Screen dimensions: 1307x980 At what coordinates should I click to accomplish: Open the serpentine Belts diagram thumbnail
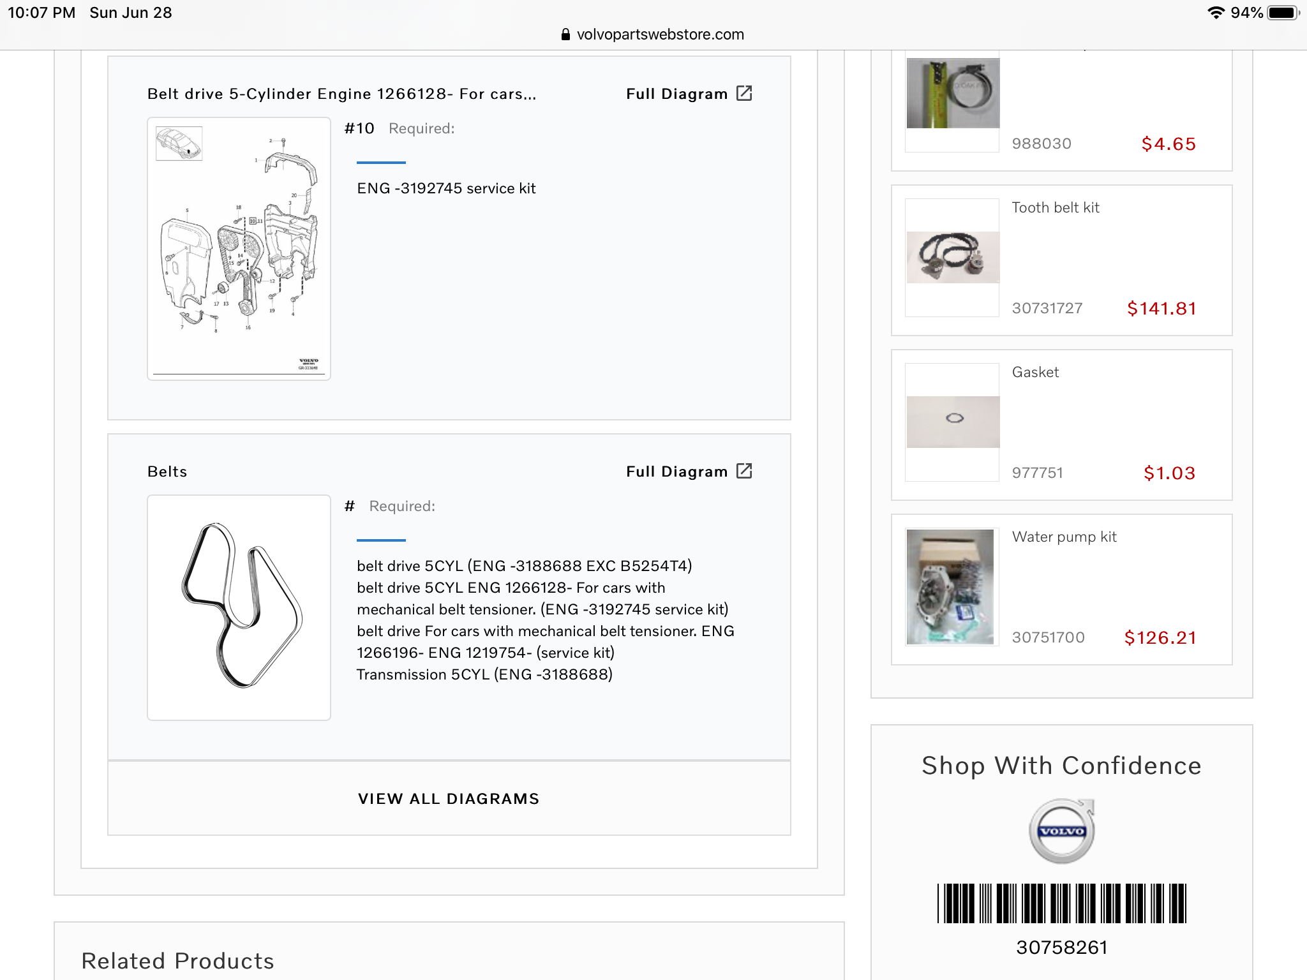pyautogui.click(x=239, y=607)
